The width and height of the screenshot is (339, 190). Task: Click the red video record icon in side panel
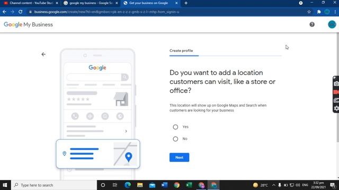(336, 92)
